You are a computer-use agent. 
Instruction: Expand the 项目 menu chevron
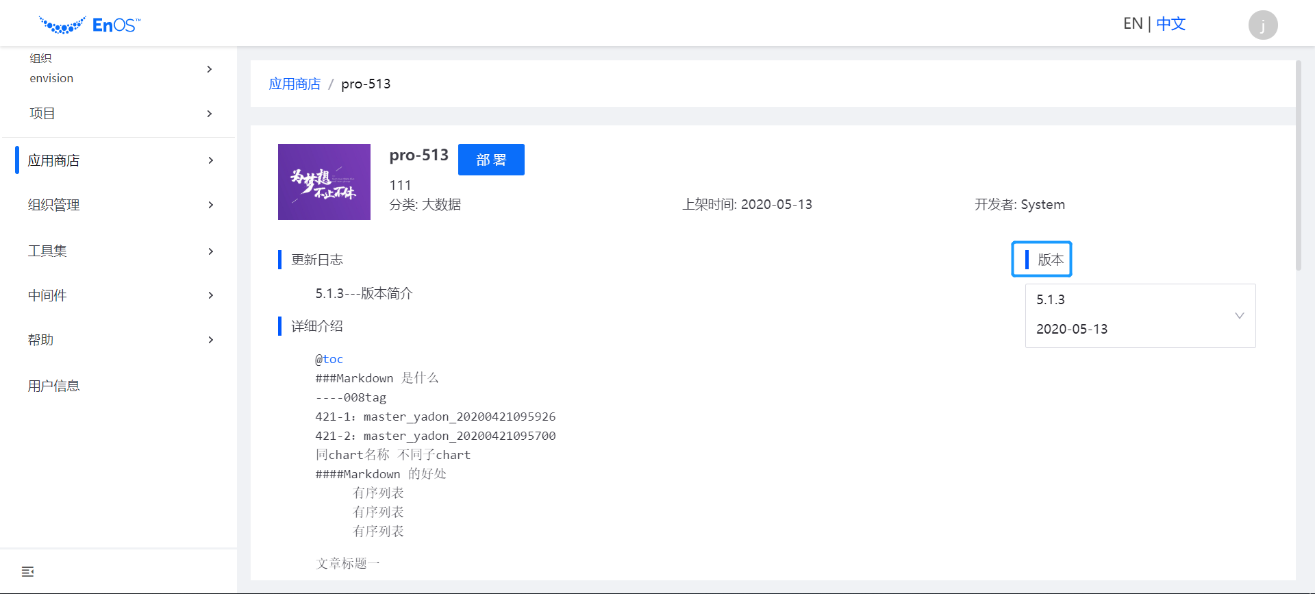pos(210,114)
